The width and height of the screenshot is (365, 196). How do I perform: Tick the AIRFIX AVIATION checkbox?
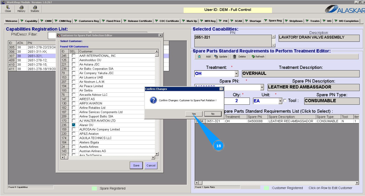(74, 103)
